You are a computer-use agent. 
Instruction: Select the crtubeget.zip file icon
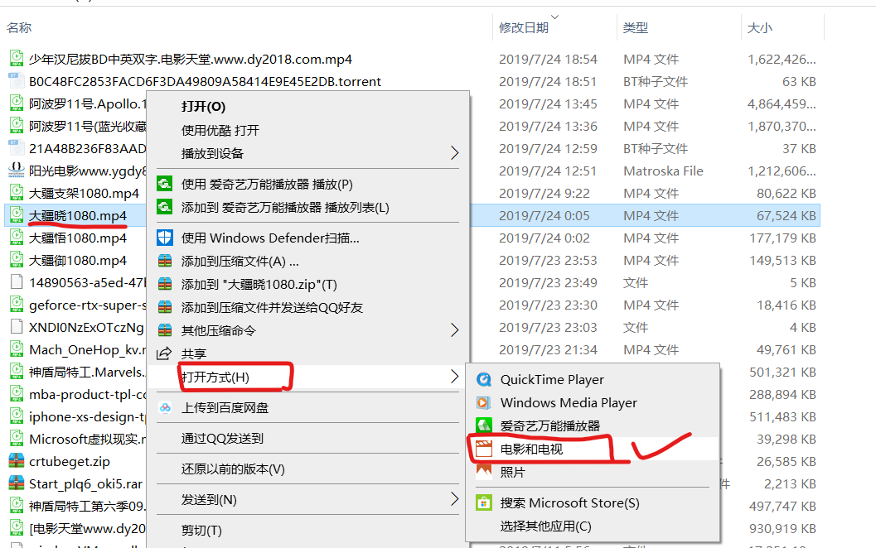[17, 460]
